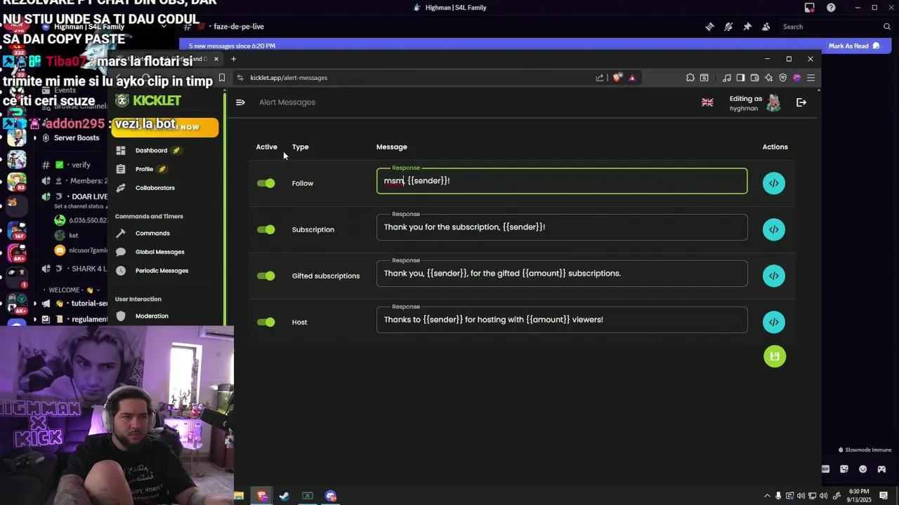The image size is (899, 505).
Task: Open Steam from the taskbar
Action: pos(284,496)
